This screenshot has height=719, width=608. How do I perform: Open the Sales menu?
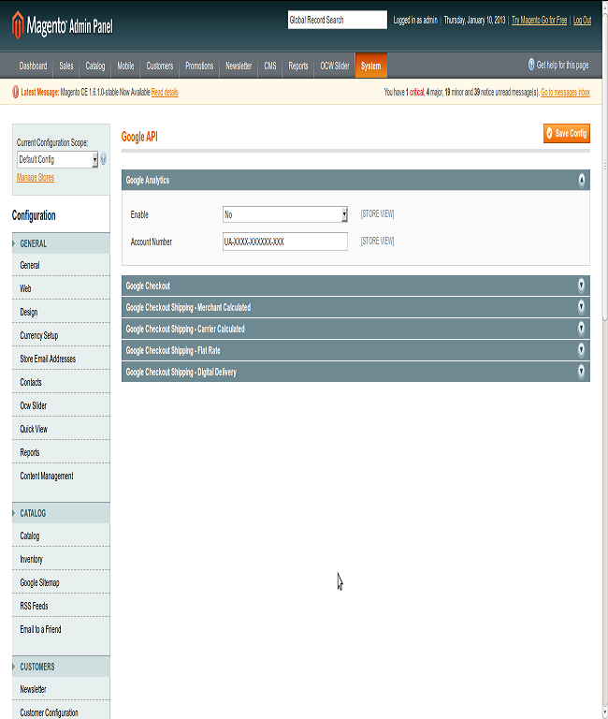[x=66, y=66]
